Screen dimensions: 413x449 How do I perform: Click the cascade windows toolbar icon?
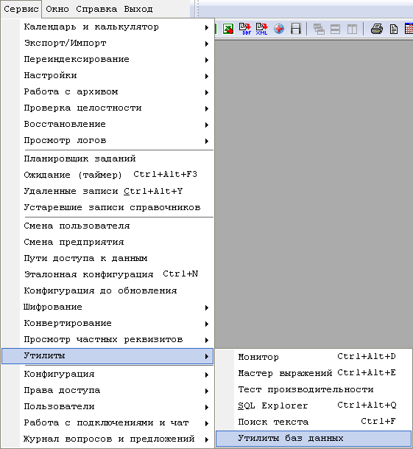point(319,29)
